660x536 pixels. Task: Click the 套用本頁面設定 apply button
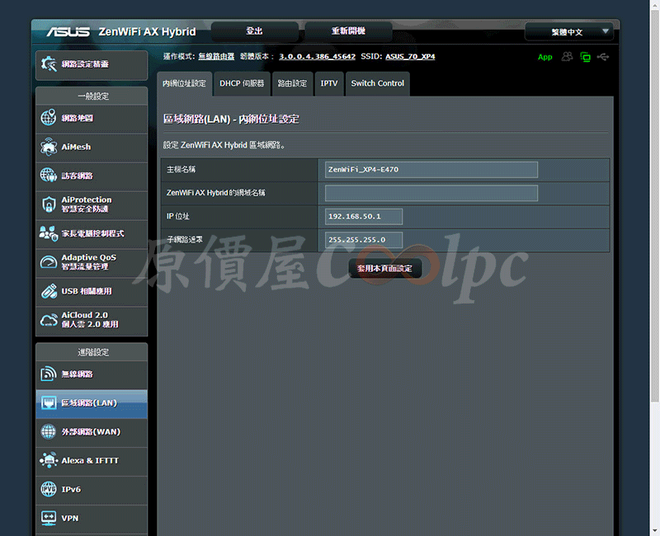[384, 269]
